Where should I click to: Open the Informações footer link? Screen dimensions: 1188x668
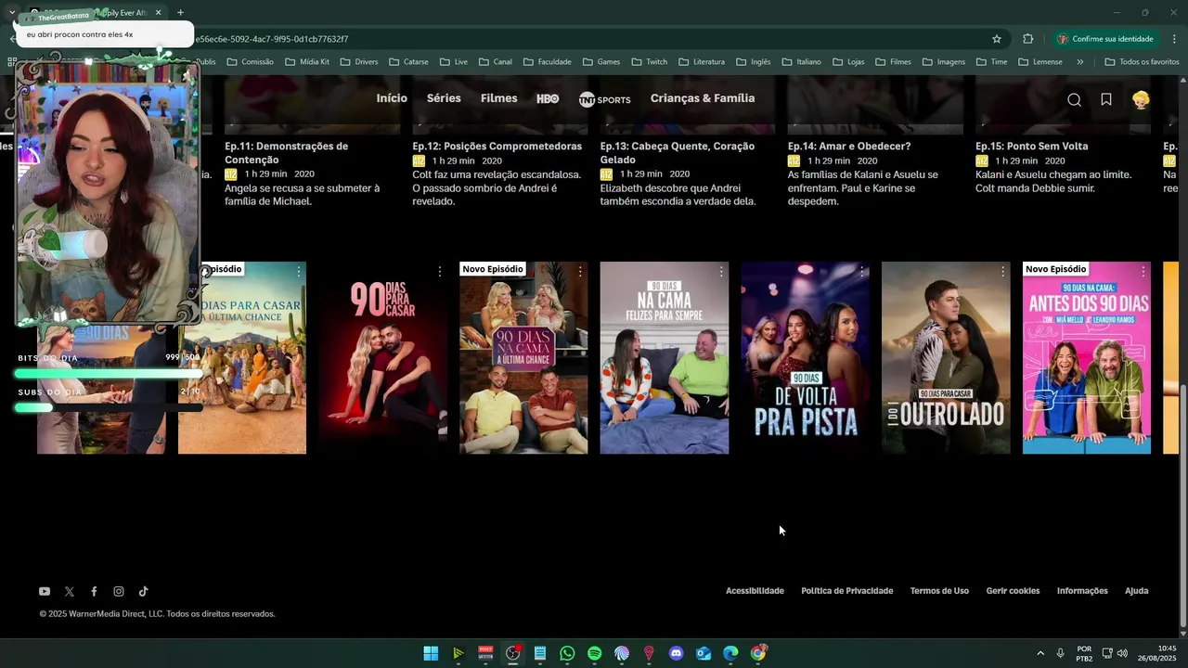point(1082,591)
